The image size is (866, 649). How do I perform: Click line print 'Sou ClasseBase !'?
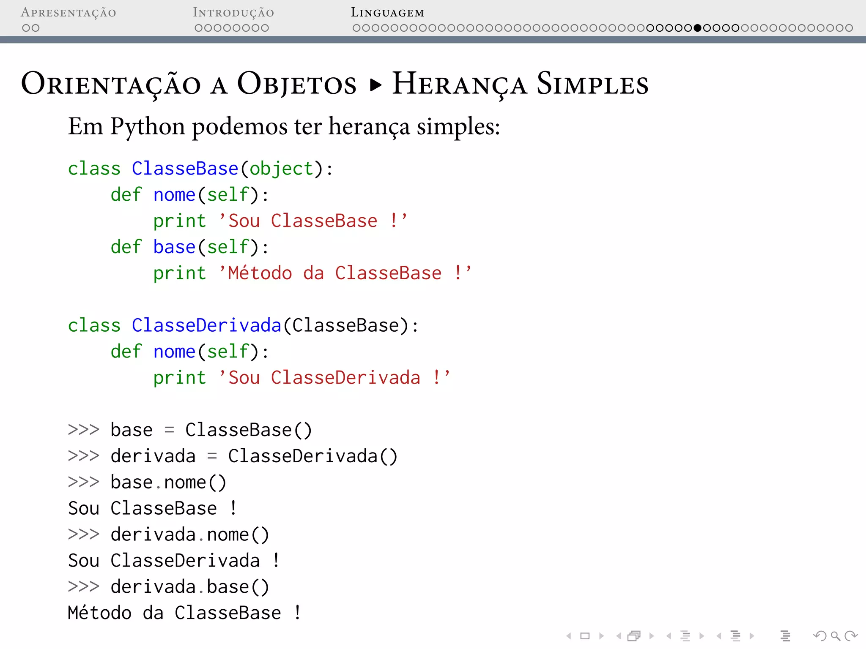coord(280,221)
